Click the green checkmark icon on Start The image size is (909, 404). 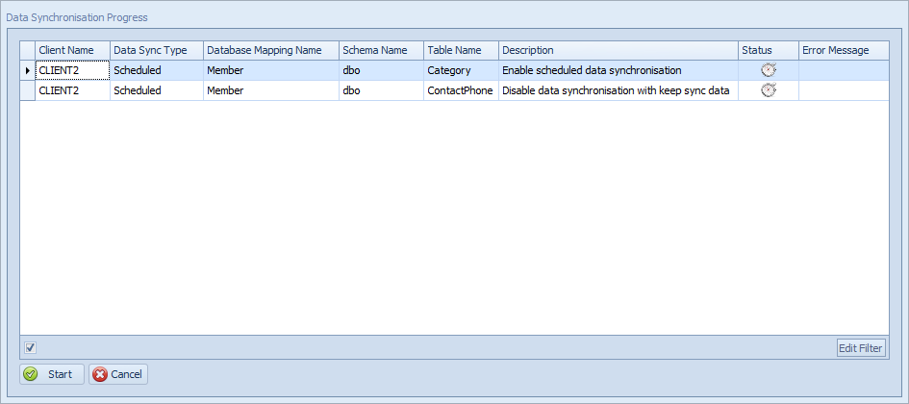[32, 374]
